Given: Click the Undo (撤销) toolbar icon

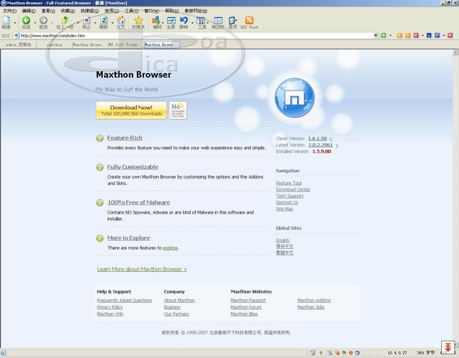Looking at the screenshot, I should [x=184, y=22].
